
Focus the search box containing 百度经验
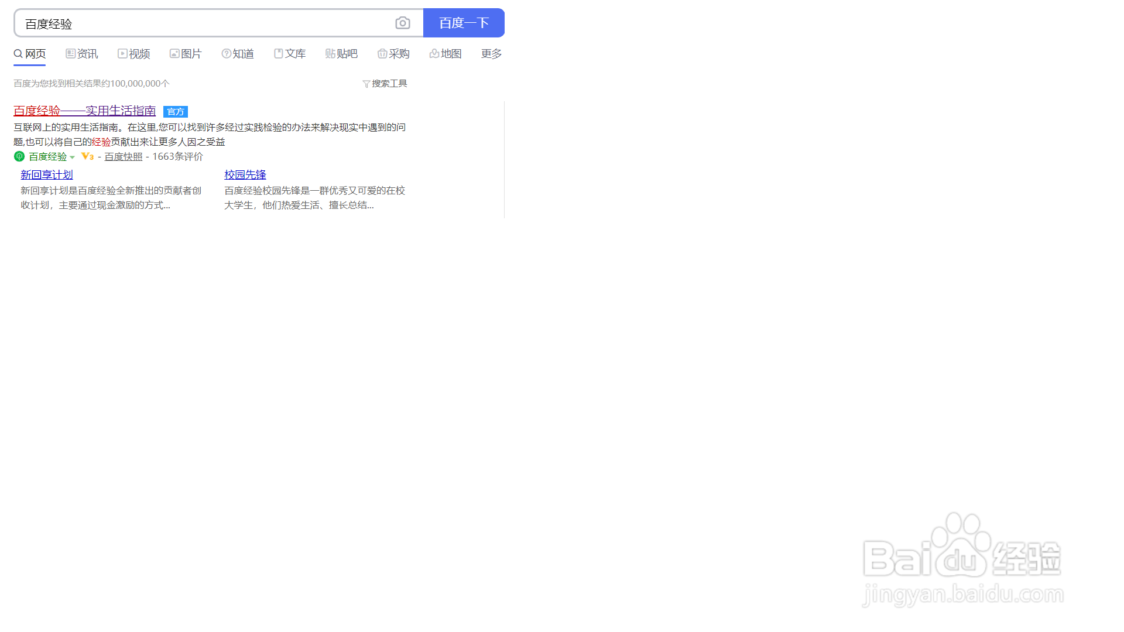coord(218,23)
